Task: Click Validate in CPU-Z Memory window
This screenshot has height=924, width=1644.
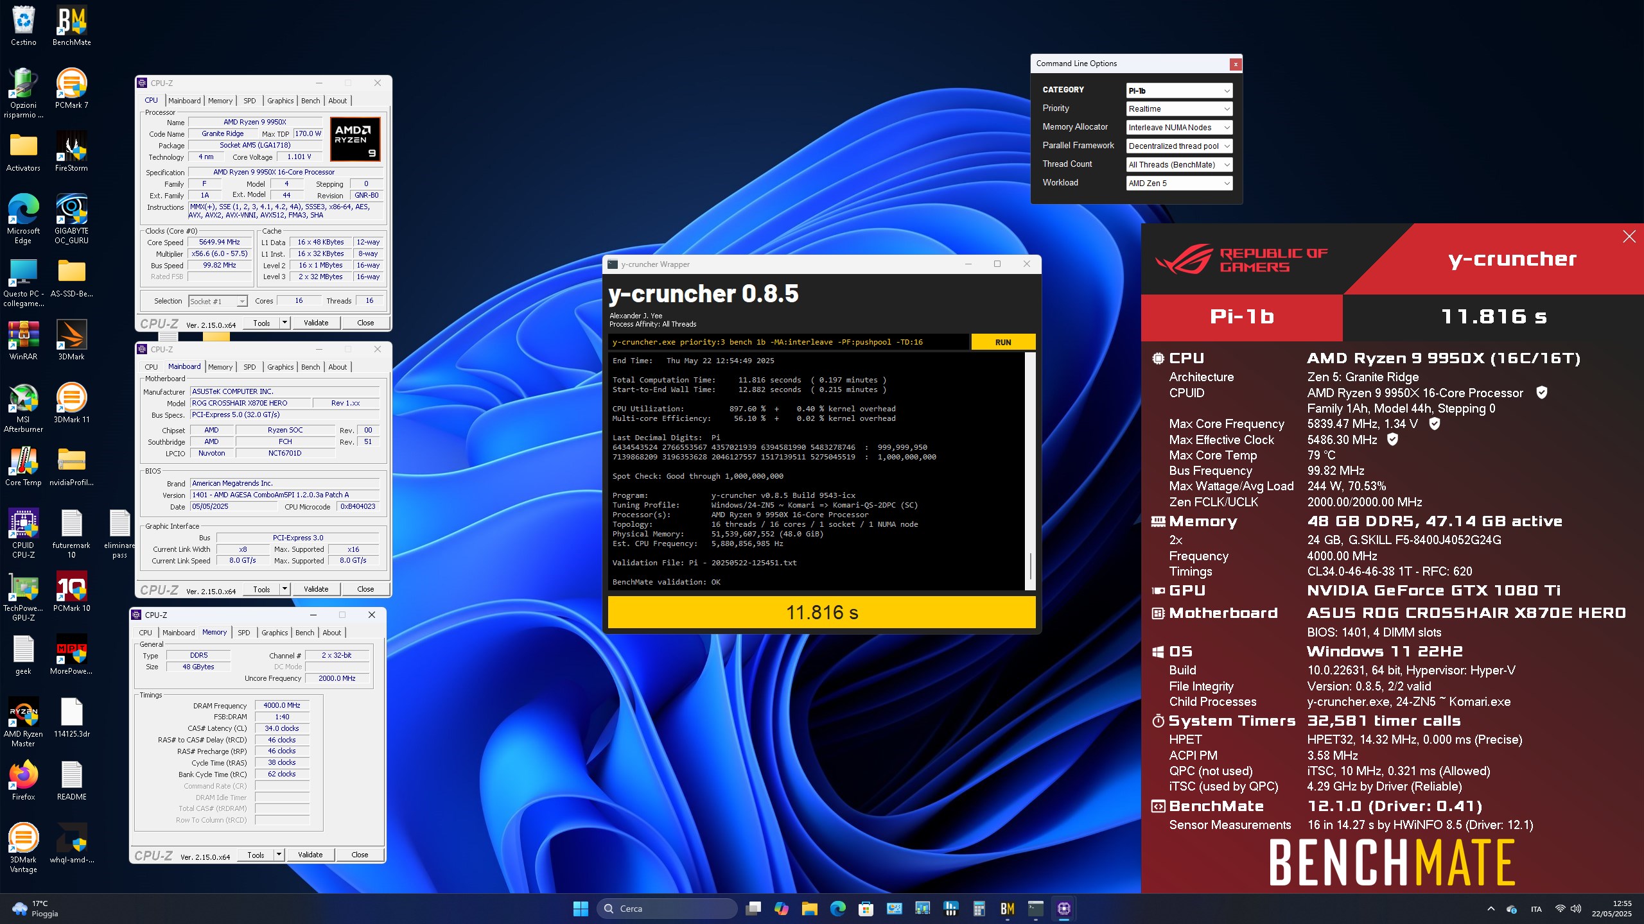Action: click(x=310, y=855)
